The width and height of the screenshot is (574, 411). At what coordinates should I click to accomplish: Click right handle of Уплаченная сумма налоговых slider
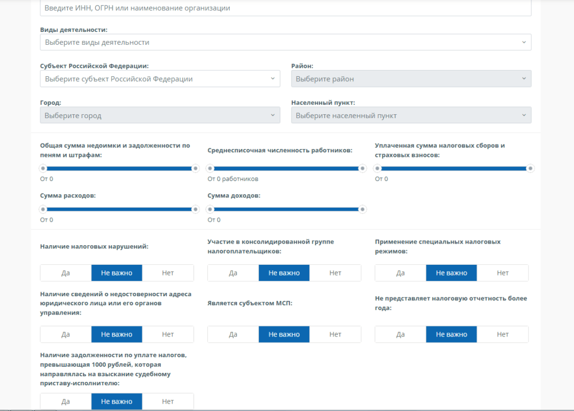[530, 169]
